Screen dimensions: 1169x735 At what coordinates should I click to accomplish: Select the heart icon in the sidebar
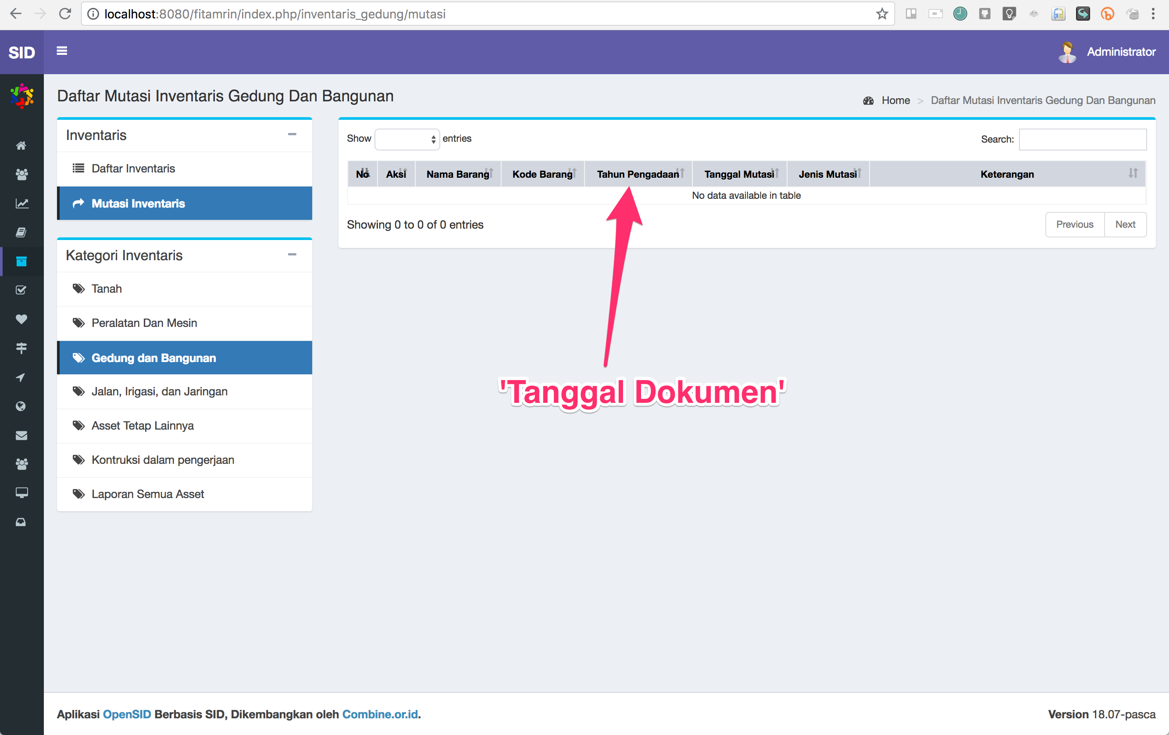click(x=21, y=319)
